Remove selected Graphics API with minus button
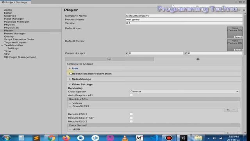Screen dimensions: 250x141 234,110
